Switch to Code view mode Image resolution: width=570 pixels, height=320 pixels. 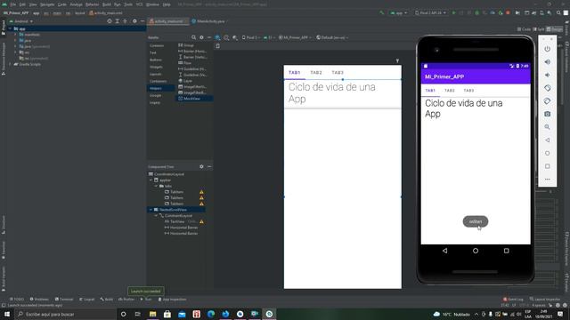point(524,29)
